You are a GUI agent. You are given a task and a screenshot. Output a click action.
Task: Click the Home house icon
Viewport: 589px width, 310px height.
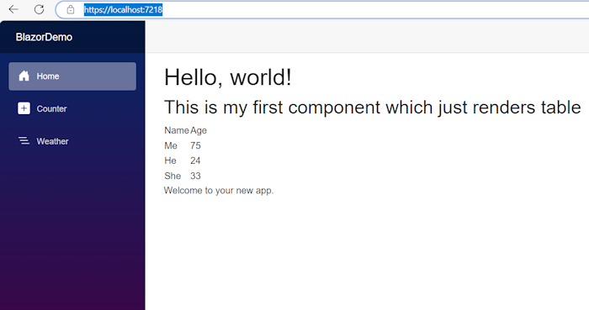tap(24, 76)
